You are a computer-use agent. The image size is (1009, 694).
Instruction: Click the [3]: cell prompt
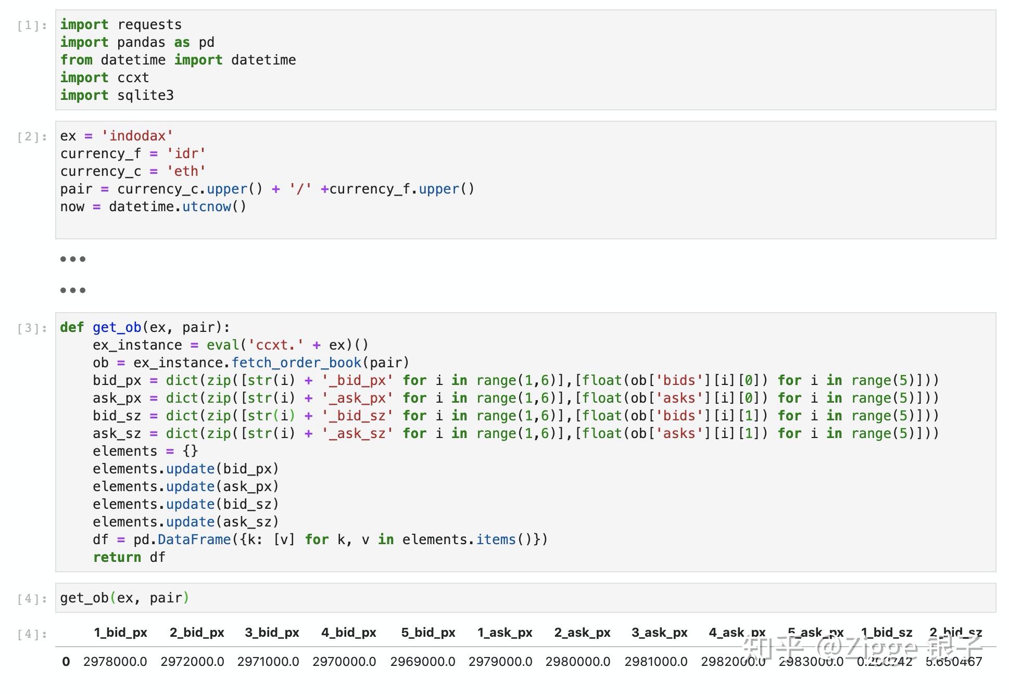coord(32,328)
